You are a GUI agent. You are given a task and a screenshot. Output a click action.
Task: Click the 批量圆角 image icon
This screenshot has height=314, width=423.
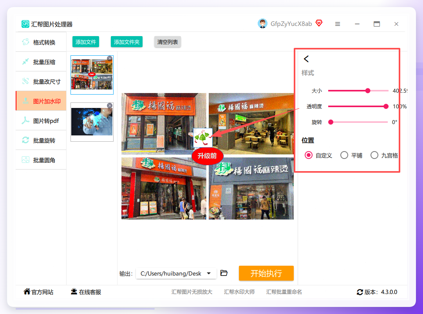coord(25,160)
